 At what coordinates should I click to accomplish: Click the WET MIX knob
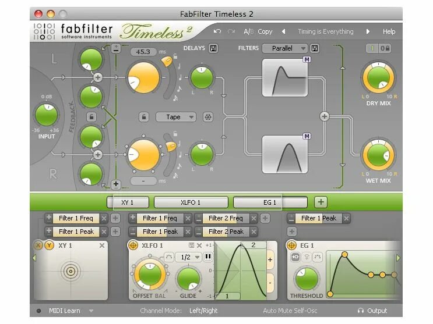[378, 155]
